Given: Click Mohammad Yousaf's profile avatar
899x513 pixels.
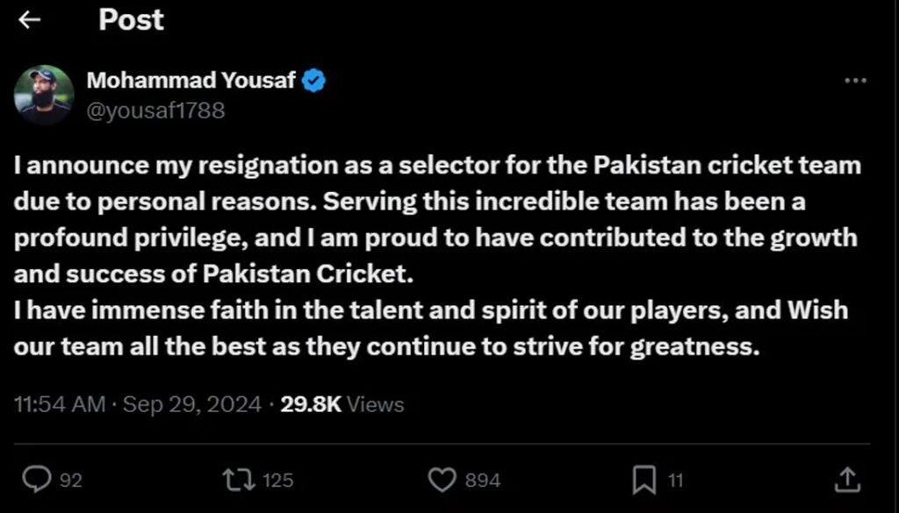Looking at the screenshot, I should pos(43,95).
